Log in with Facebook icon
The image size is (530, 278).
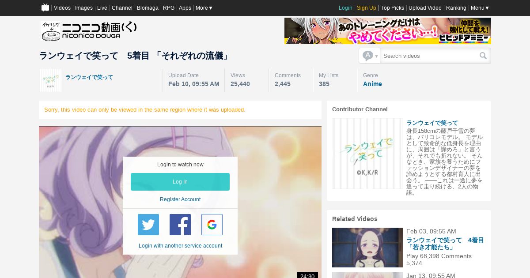pyautogui.click(x=180, y=225)
